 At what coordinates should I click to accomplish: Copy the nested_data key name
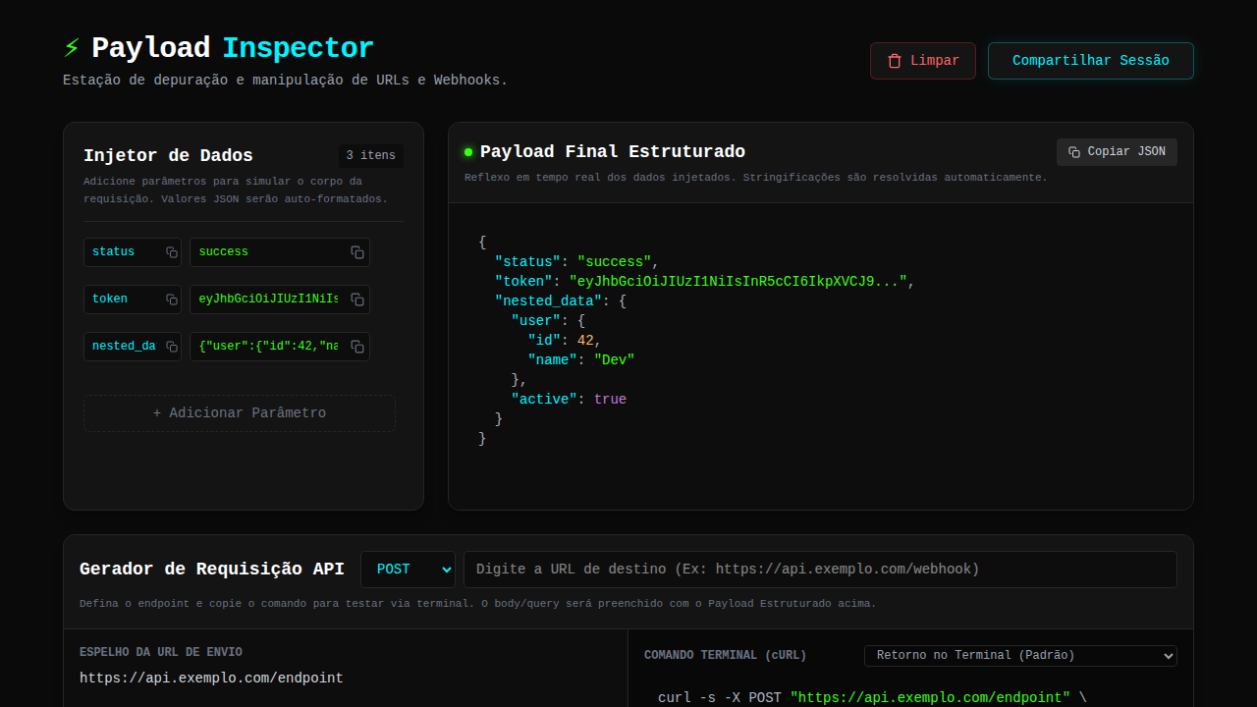[x=172, y=347]
